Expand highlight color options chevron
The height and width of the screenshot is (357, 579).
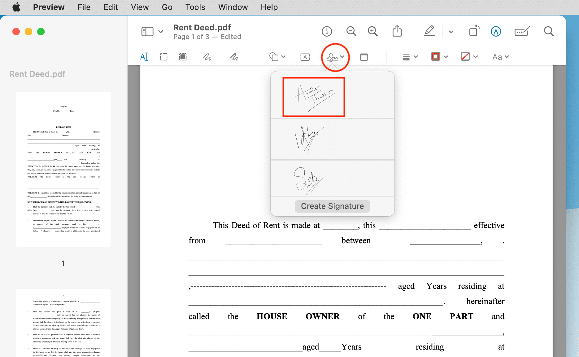(451, 32)
